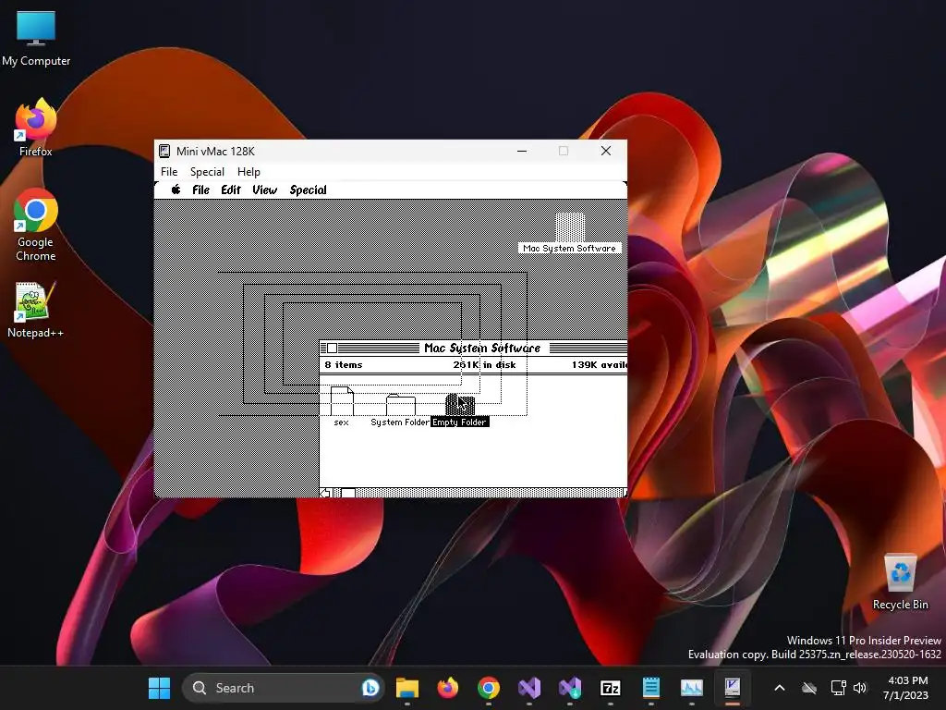Expand hidden system tray icons

point(780,688)
